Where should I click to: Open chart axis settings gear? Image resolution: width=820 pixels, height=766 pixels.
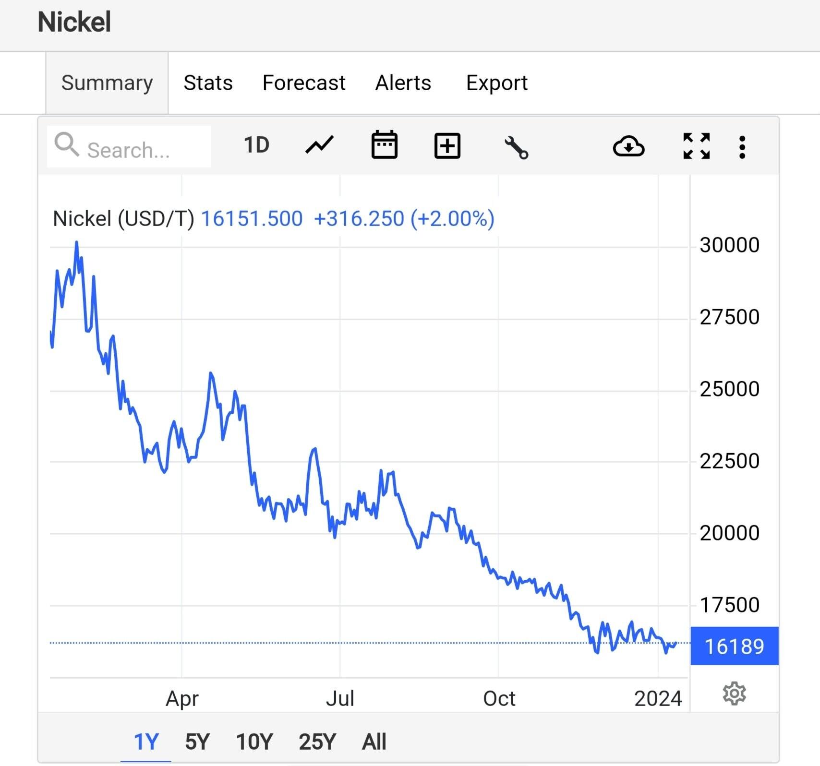tap(734, 694)
